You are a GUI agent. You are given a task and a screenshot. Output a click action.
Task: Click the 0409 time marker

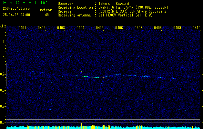point(177,27)
